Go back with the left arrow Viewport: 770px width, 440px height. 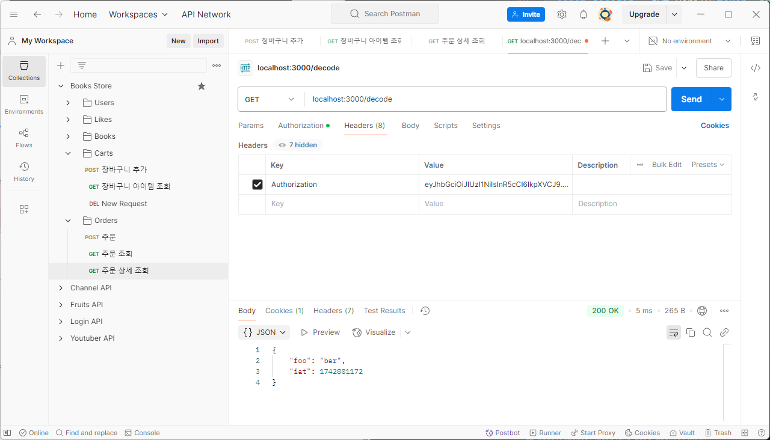click(37, 14)
